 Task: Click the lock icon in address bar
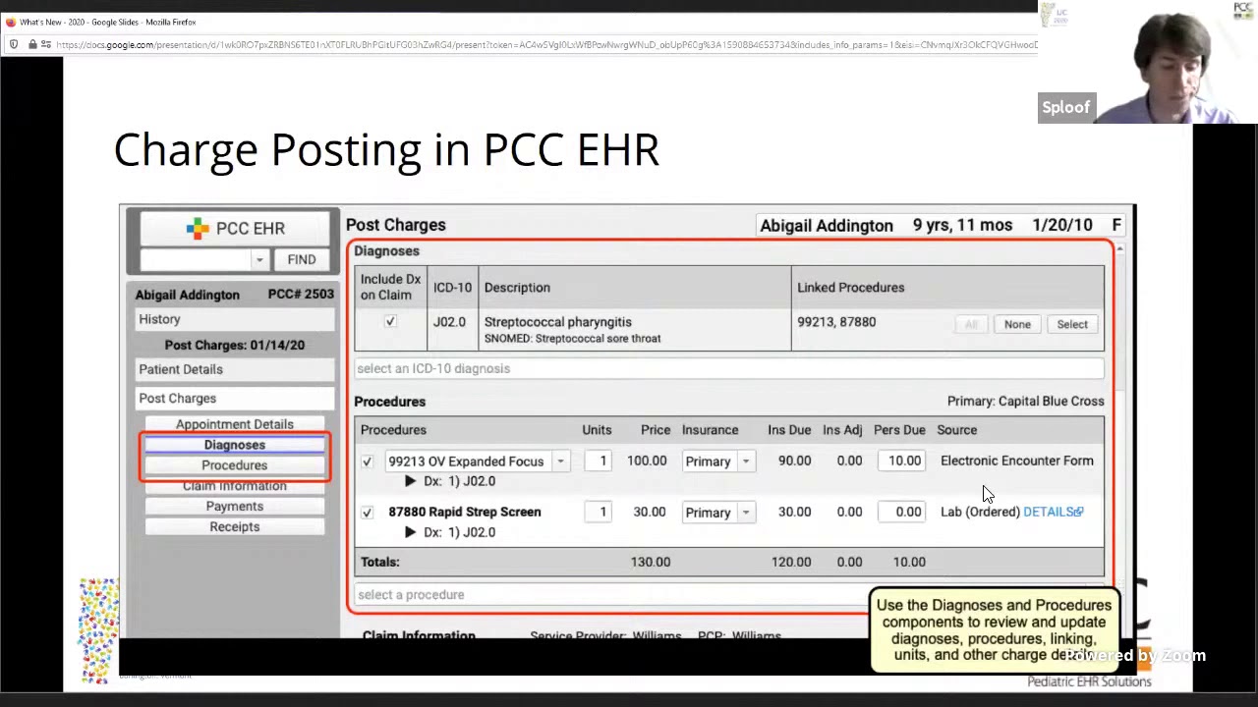point(32,44)
